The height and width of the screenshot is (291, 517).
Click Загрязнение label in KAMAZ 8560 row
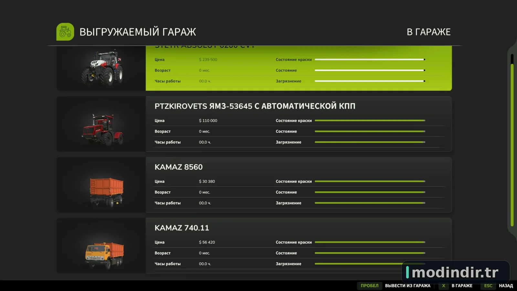(x=289, y=203)
